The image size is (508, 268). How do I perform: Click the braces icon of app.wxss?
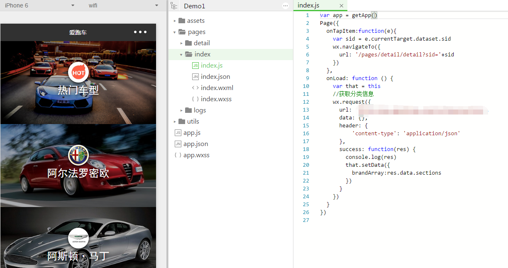point(178,155)
